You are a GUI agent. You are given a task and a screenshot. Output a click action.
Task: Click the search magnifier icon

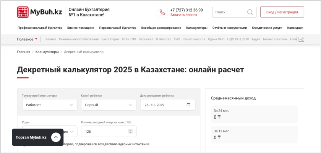(x=250, y=12)
